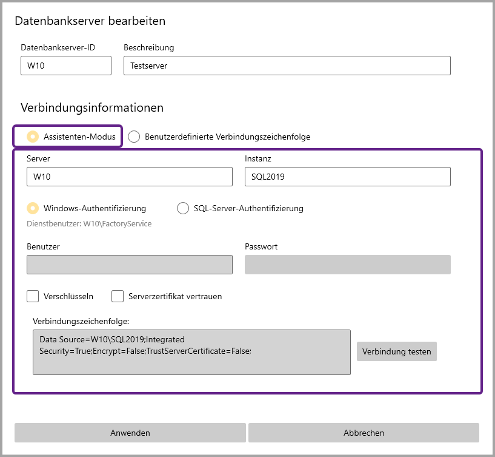The width and height of the screenshot is (495, 457).
Task: Select the Assistenten-Modus radio button
Action: (33, 137)
